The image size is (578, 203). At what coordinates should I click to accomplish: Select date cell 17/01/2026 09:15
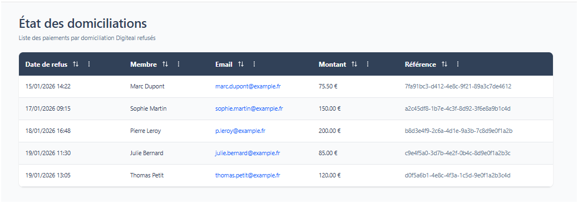[x=48, y=108]
